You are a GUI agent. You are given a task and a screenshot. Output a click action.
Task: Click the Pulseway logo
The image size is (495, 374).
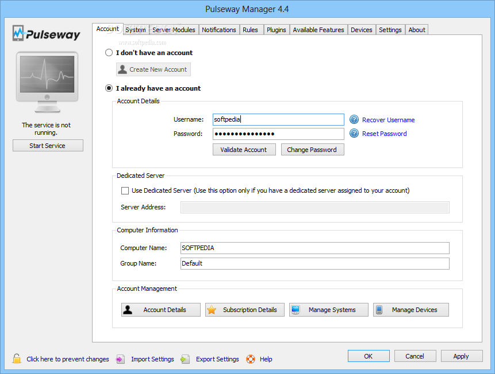(x=46, y=33)
